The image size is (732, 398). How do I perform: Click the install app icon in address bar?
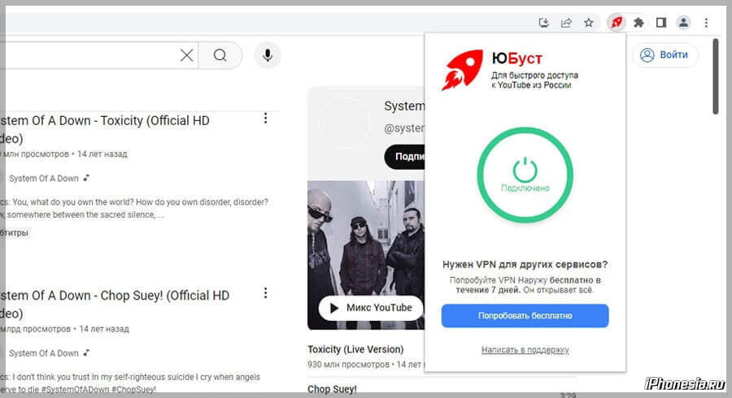[x=544, y=23]
